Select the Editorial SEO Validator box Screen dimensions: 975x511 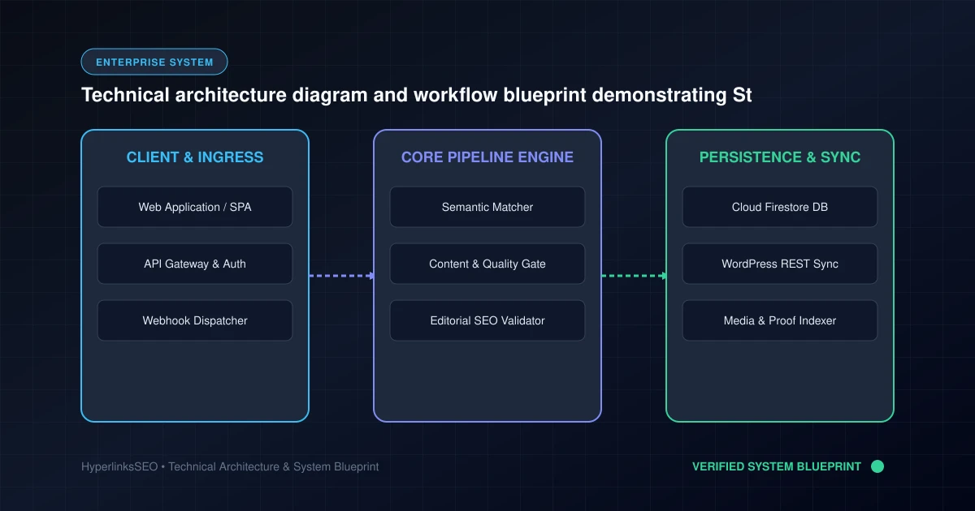(487, 320)
